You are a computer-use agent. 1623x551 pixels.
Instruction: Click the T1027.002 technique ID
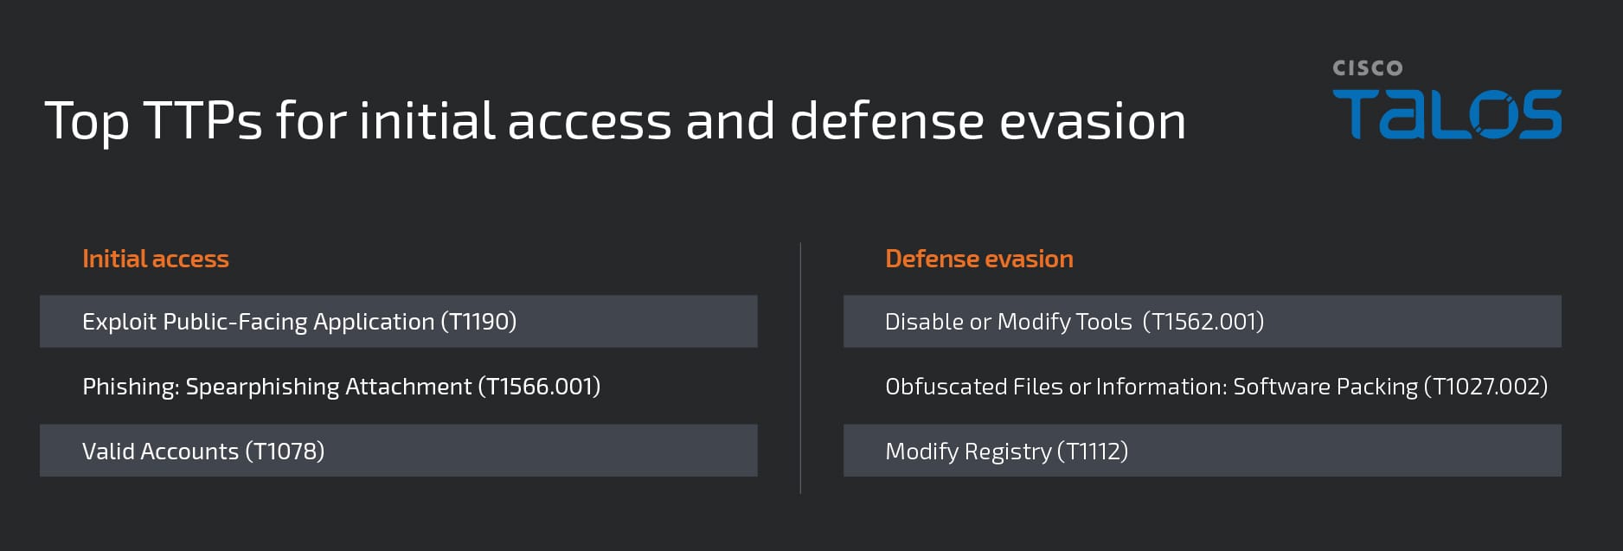click(x=1485, y=387)
